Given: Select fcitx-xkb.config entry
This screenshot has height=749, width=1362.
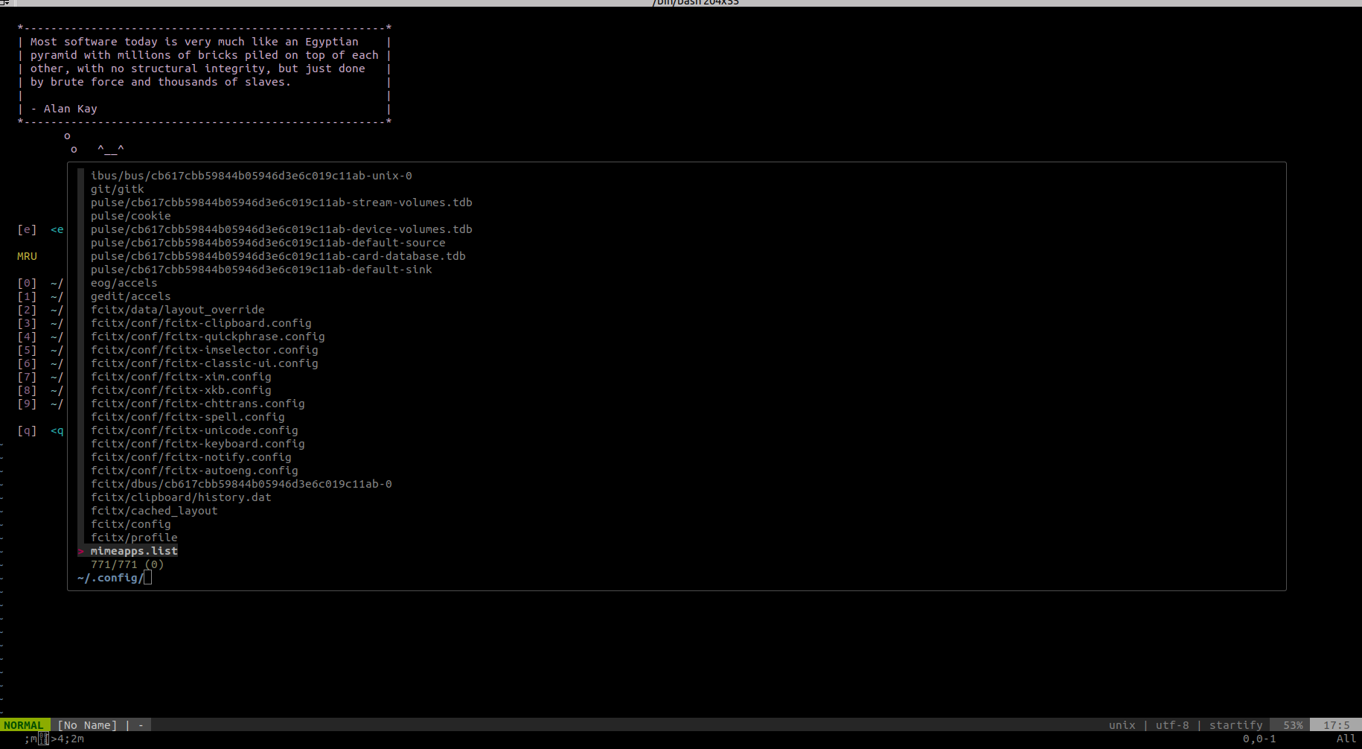Looking at the screenshot, I should point(181,390).
